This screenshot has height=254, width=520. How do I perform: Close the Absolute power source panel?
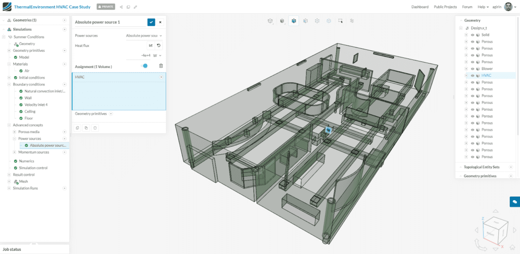click(160, 22)
